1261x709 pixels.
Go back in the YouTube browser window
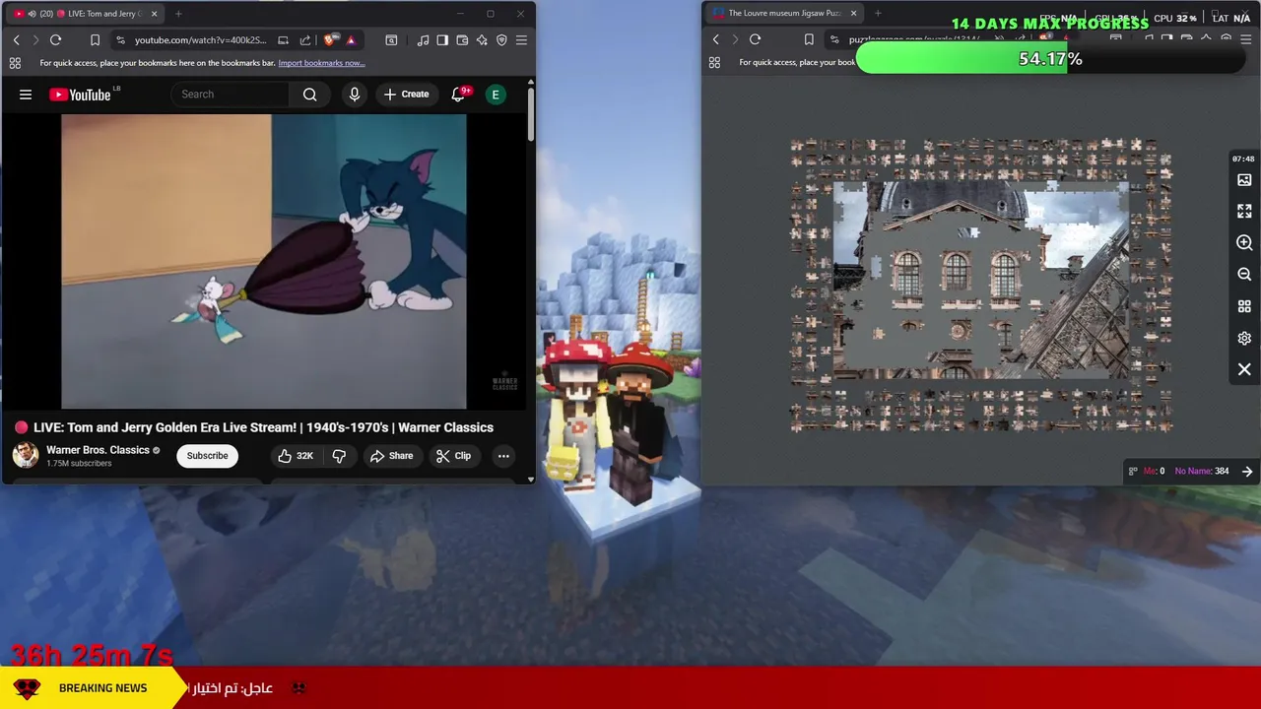tap(16, 39)
